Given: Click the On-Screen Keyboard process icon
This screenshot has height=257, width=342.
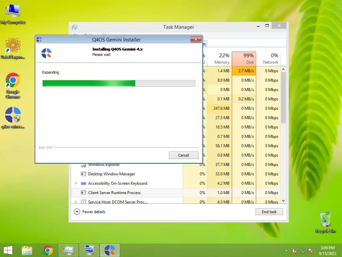Looking at the screenshot, I should coord(83,183).
